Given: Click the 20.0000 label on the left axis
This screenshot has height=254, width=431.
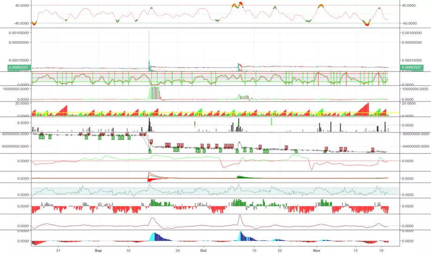Looking at the screenshot, I should coord(22,103).
